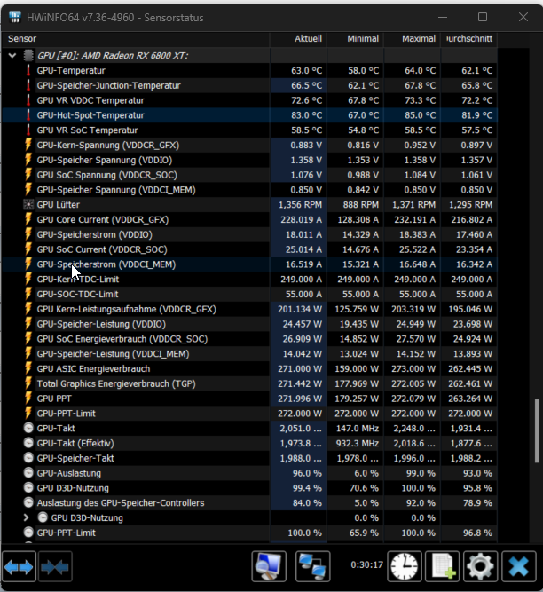Expand the nested GPU D3D-Nutzung subgroup
The image size is (543, 592).
coord(26,517)
